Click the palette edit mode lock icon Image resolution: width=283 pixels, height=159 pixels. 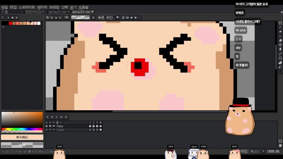(x=3, y=18)
